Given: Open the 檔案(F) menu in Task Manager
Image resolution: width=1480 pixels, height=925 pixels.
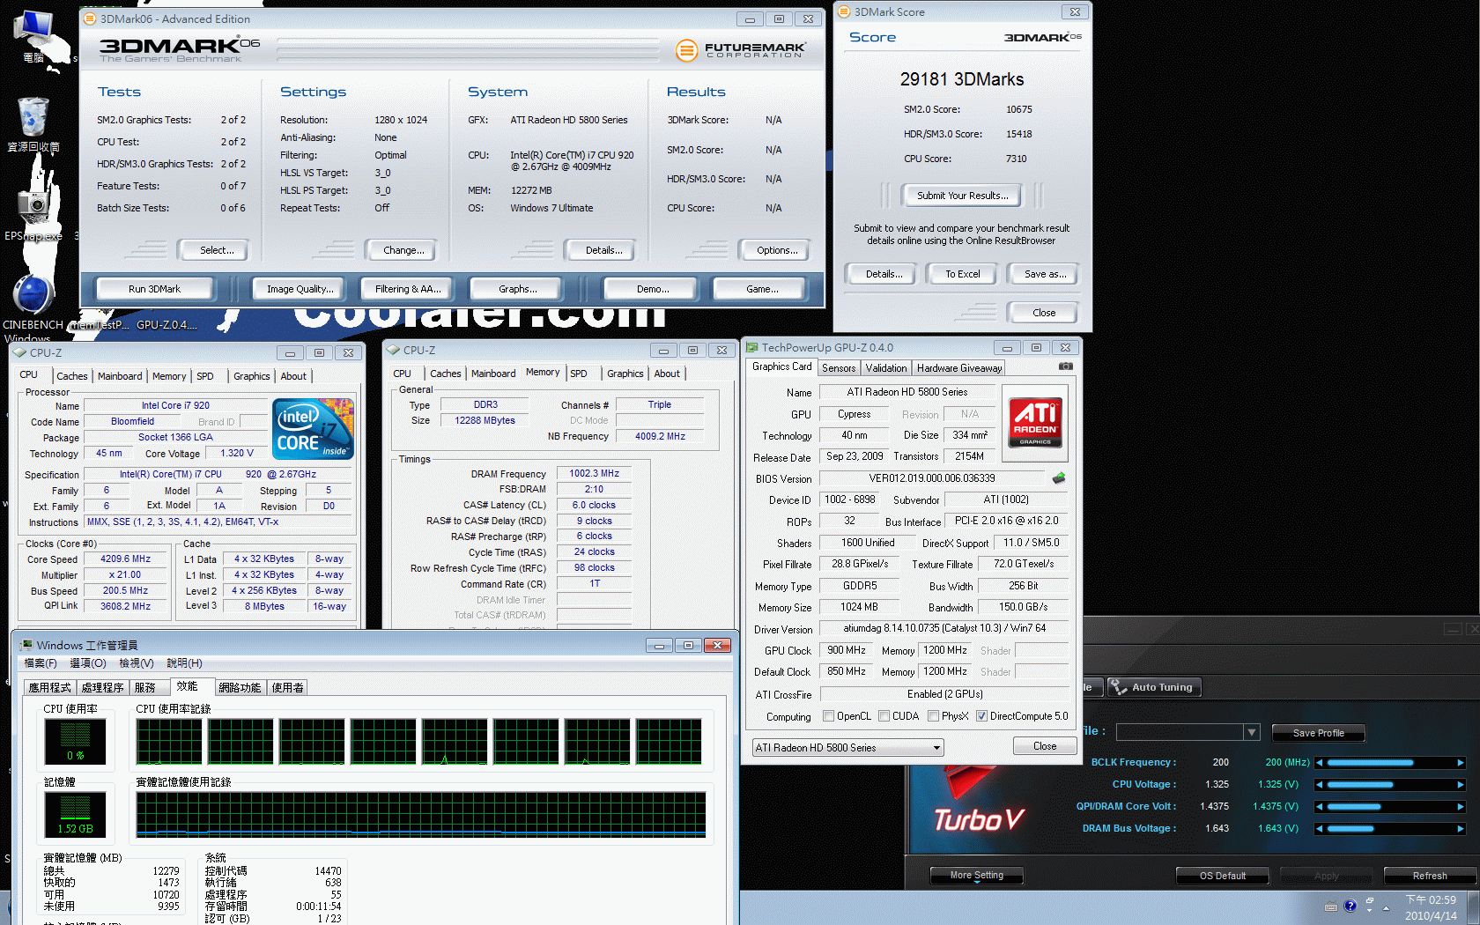Looking at the screenshot, I should [x=41, y=663].
